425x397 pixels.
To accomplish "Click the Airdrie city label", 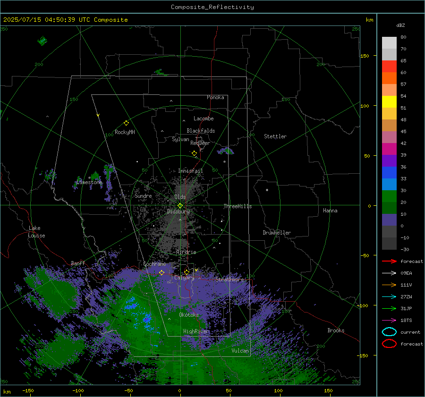I will click(x=186, y=252).
